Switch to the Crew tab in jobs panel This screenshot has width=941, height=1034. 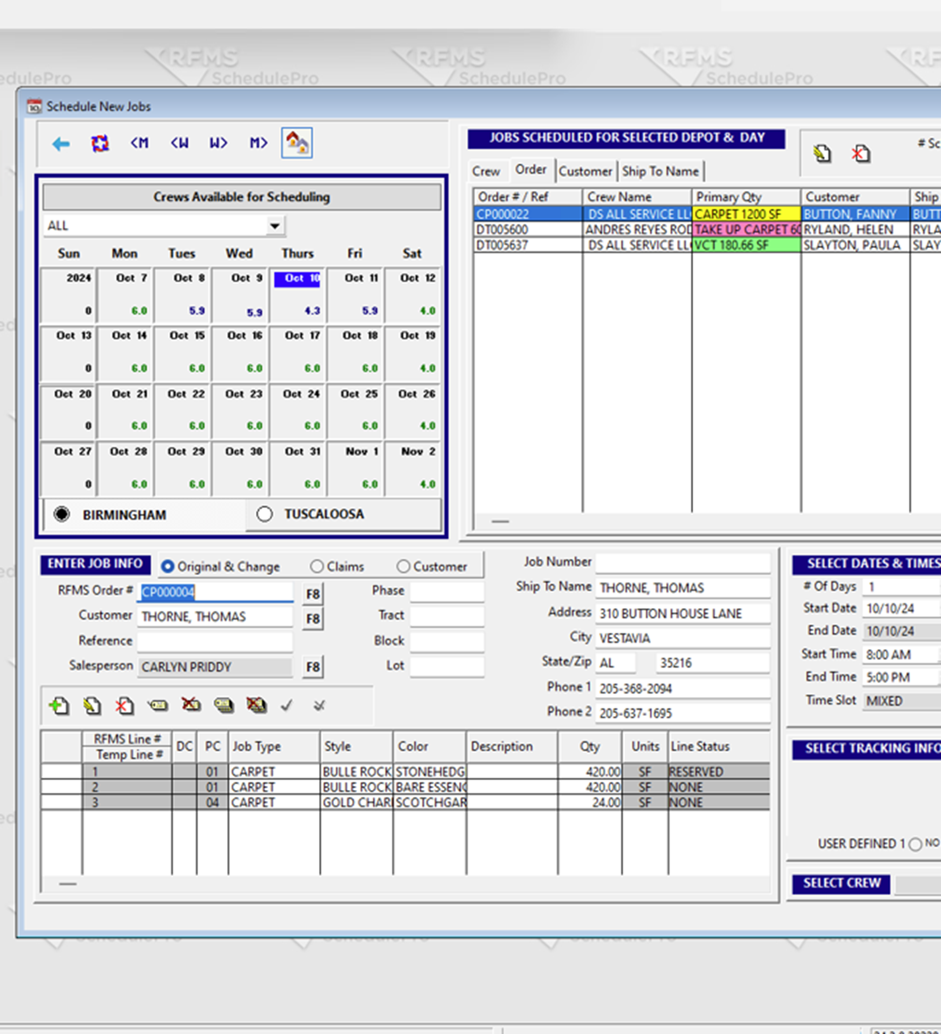[x=486, y=171]
